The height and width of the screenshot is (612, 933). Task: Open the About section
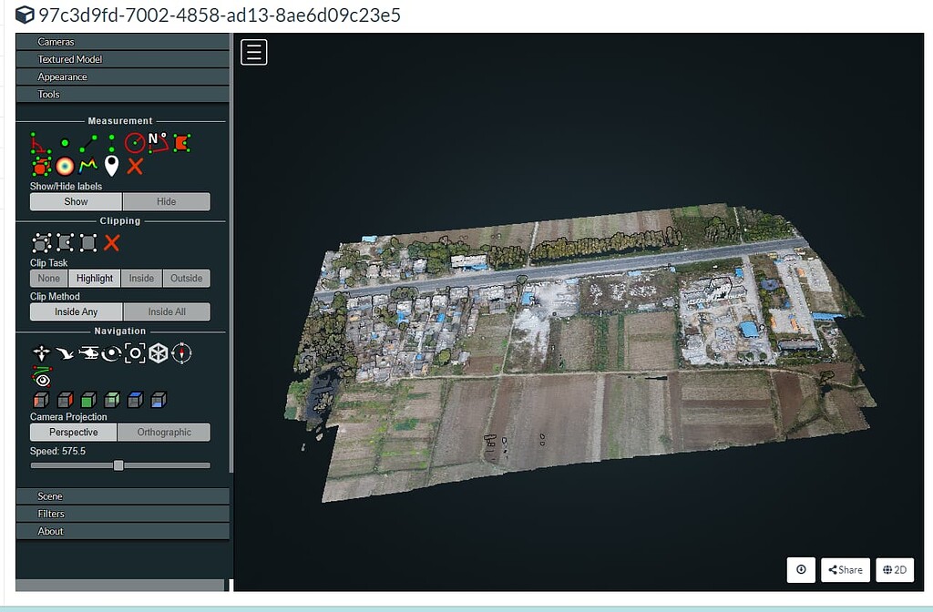point(123,531)
